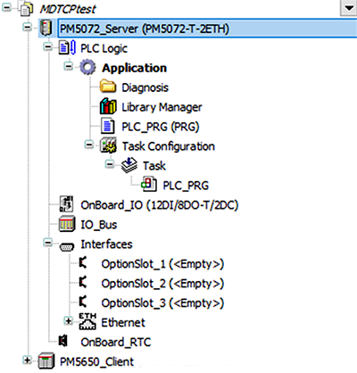Open Library Manager books icon
This screenshot has width=357, height=373.
tap(108, 106)
